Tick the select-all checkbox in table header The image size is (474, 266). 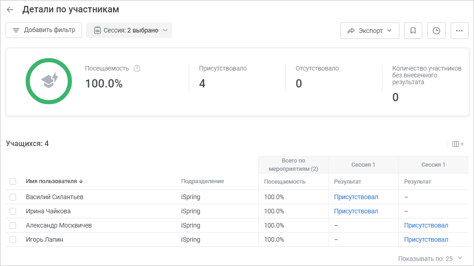coord(13,181)
